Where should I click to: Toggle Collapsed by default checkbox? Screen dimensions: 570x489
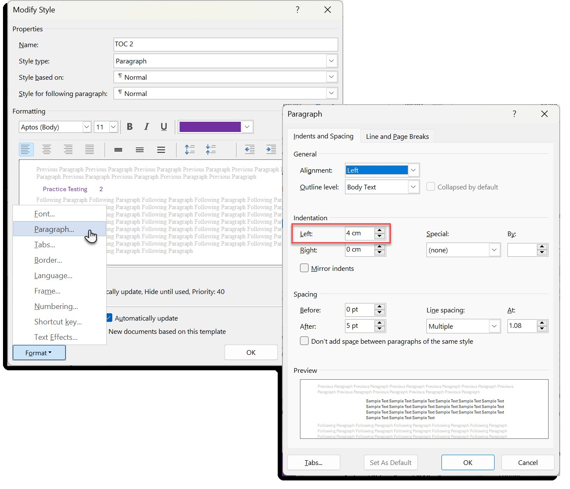click(431, 187)
